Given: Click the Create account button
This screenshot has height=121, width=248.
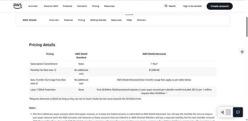Looking at the screenshot, I should (x=220, y=6).
